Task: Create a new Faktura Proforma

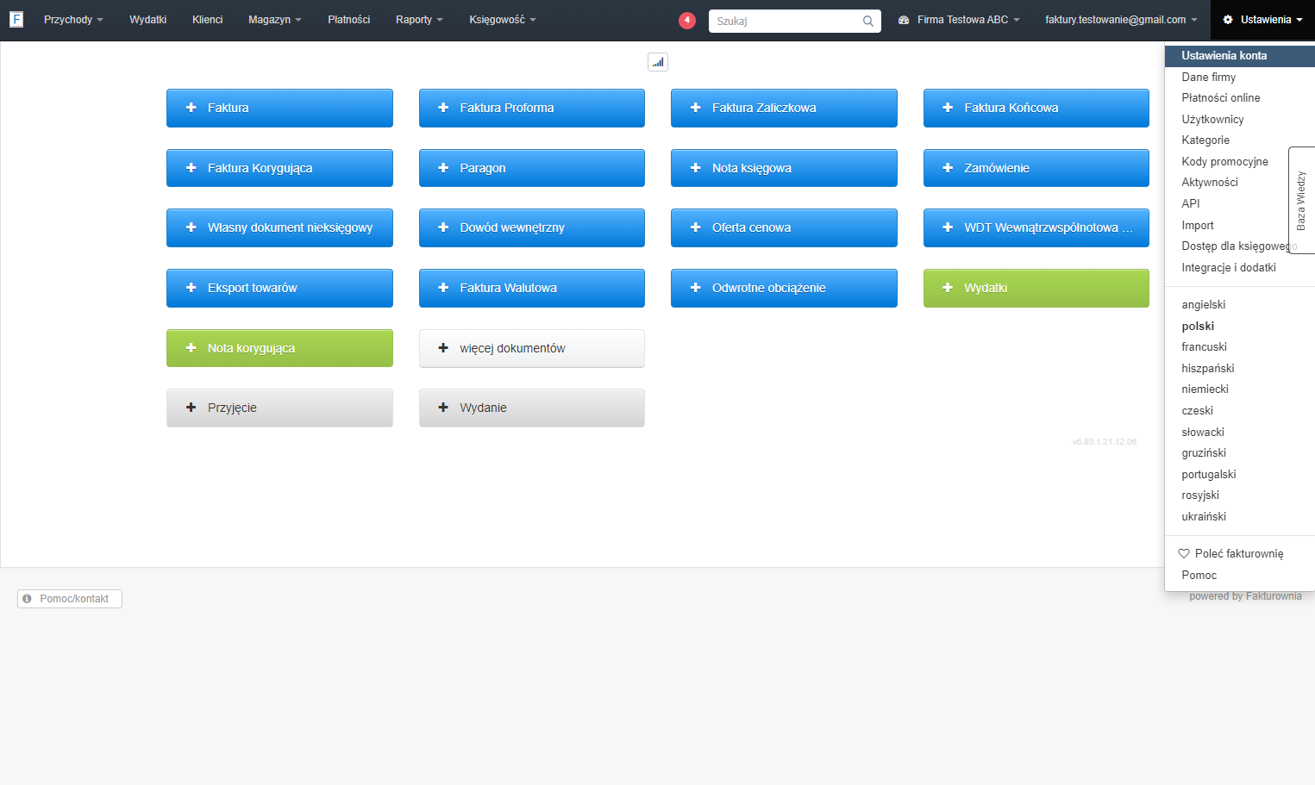Action: click(x=532, y=108)
